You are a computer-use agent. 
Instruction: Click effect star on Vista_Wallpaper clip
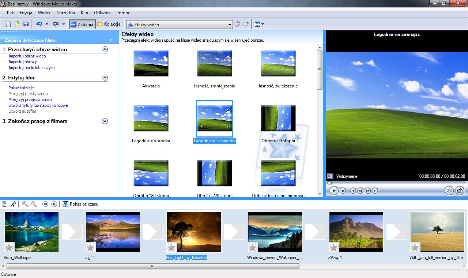click(9, 247)
